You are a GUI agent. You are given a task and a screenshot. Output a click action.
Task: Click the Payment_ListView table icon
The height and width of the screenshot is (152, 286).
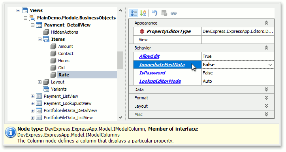(39, 96)
